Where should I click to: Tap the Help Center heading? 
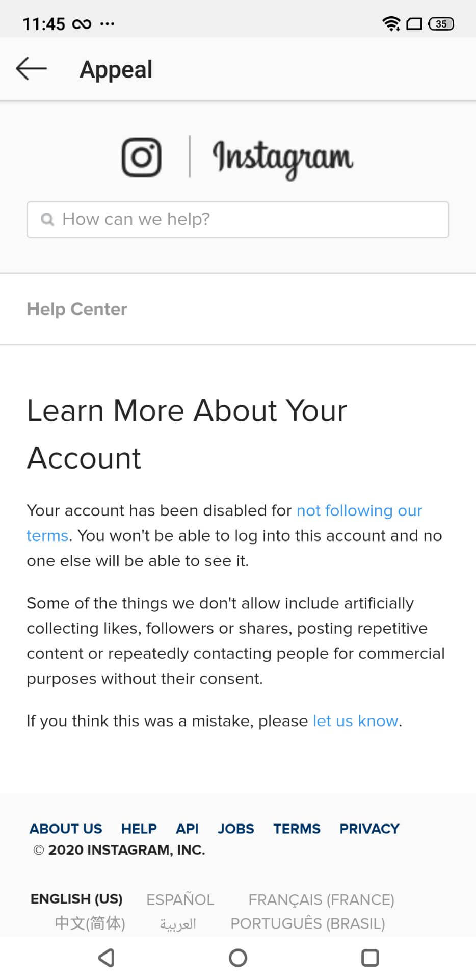[76, 308]
